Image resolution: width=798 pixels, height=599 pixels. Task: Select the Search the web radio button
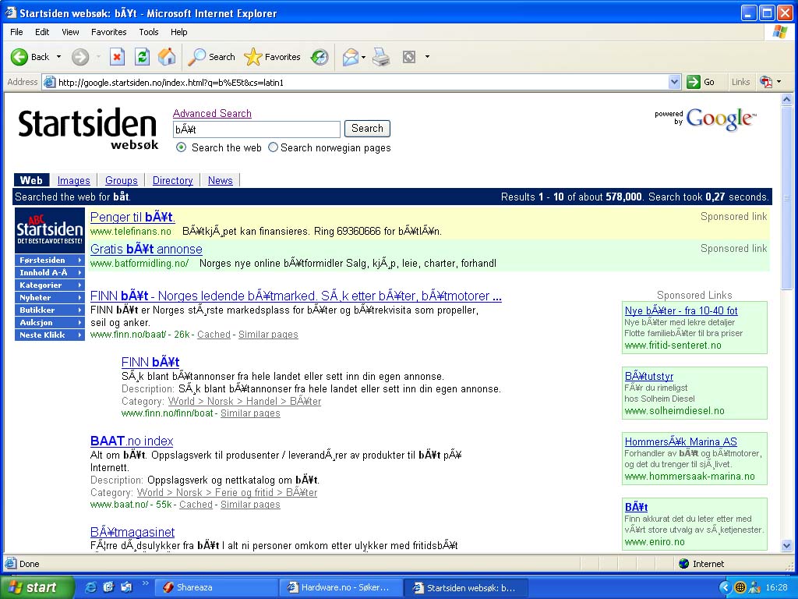181,147
